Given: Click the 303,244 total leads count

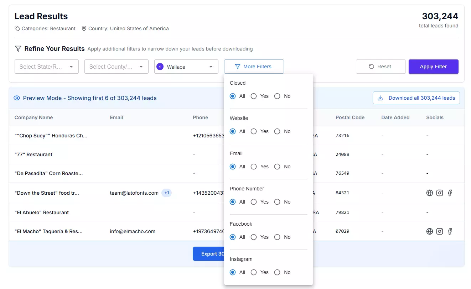Looking at the screenshot, I should (440, 16).
